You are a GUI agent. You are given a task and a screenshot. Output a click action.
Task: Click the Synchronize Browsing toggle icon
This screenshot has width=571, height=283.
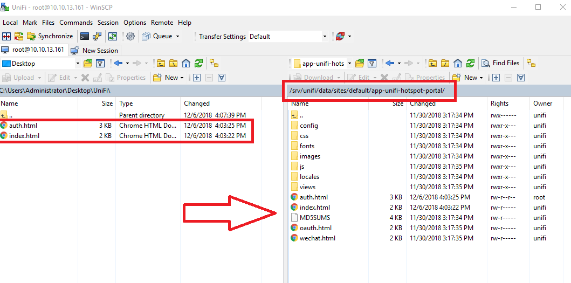(x=18, y=37)
